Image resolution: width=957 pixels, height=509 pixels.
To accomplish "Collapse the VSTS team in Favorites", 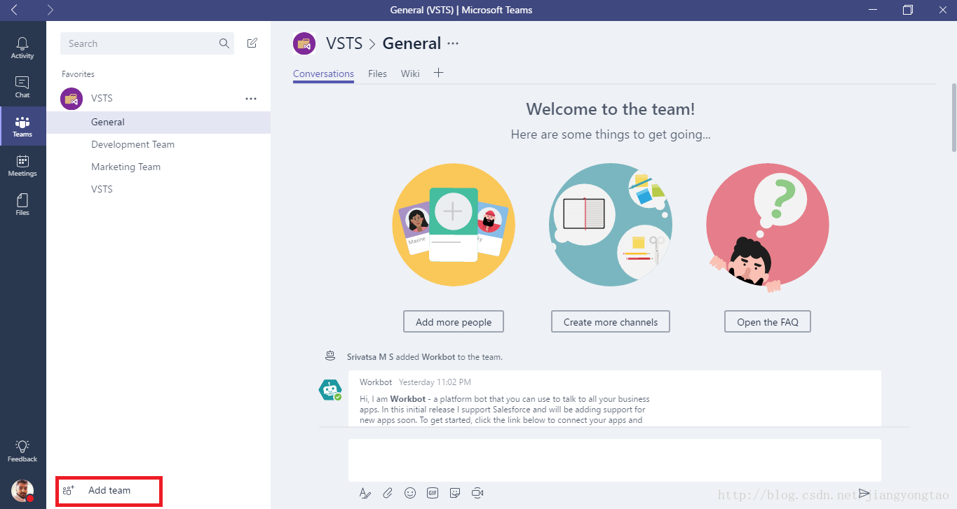I will click(x=102, y=99).
